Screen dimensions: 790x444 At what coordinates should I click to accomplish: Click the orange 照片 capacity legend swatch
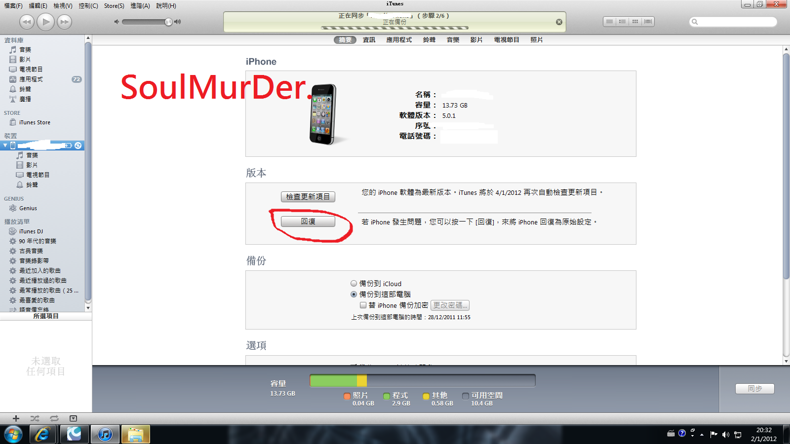pos(347,396)
